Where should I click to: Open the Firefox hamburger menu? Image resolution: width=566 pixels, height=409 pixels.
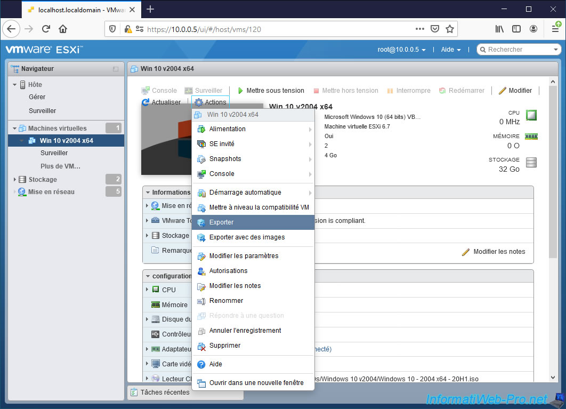point(555,29)
